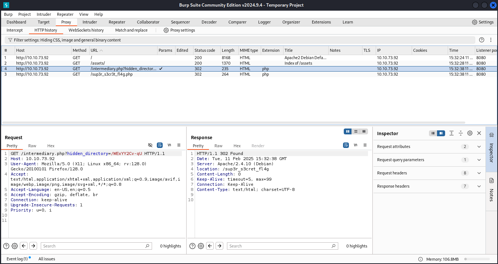Open the Intruder menu in the menu bar

click(44, 14)
